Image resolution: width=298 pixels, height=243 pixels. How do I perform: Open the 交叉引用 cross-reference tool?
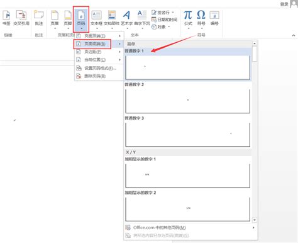click(x=21, y=18)
